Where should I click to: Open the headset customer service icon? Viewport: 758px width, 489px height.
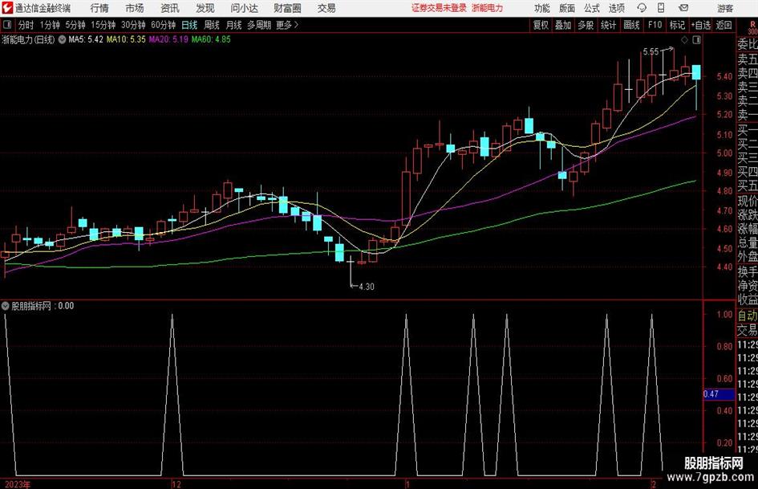point(642,8)
